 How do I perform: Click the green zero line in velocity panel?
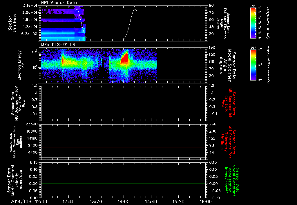click(123, 184)
